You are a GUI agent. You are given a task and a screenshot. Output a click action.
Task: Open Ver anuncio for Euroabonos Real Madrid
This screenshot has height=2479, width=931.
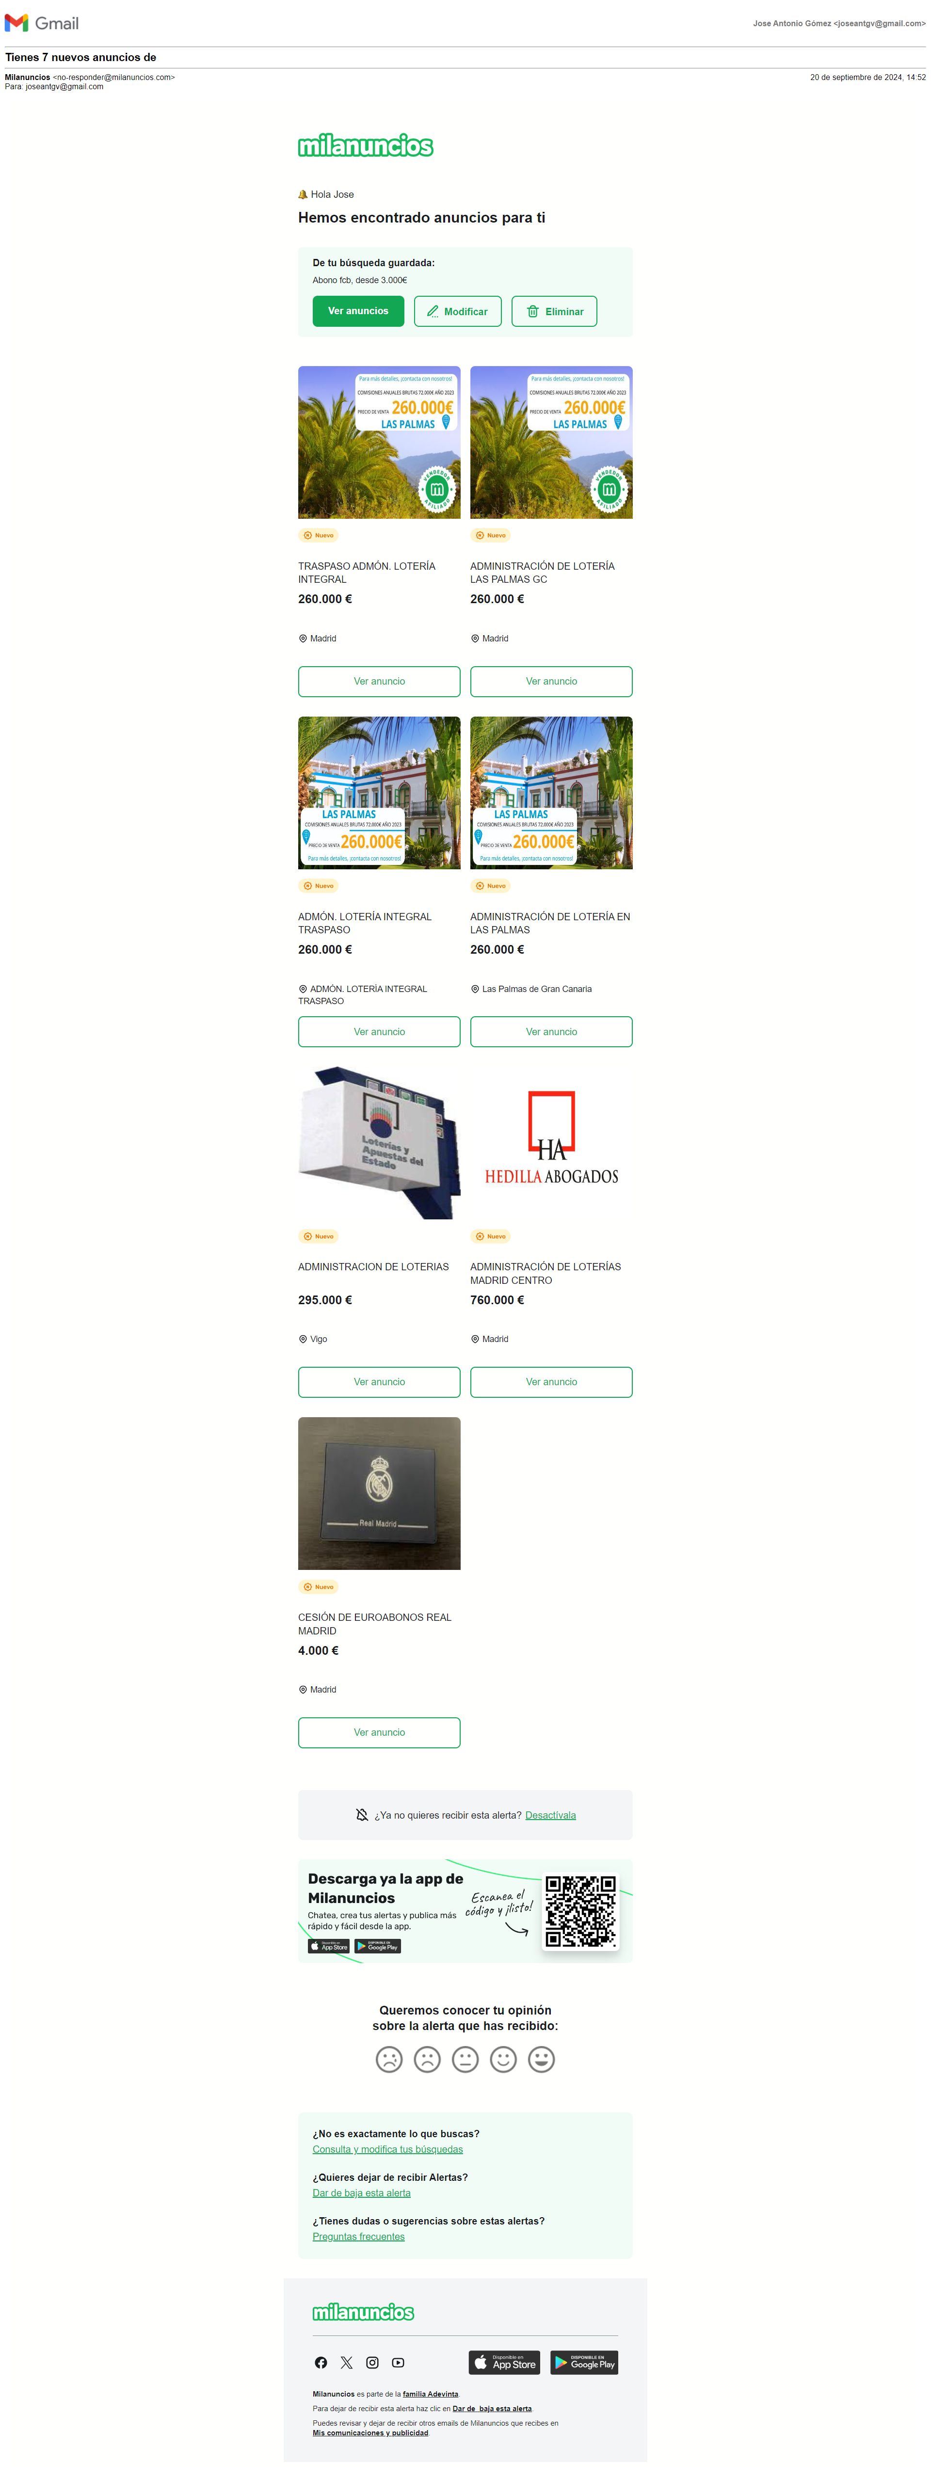click(x=379, y=1731)
